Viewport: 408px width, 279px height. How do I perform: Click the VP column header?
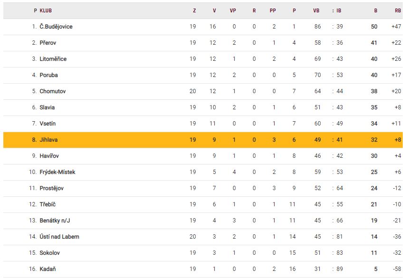click(x=233, y=10)
